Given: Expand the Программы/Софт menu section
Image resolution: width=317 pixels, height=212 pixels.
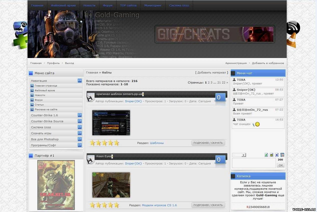Looking at the screenshot, I should 80,145.
